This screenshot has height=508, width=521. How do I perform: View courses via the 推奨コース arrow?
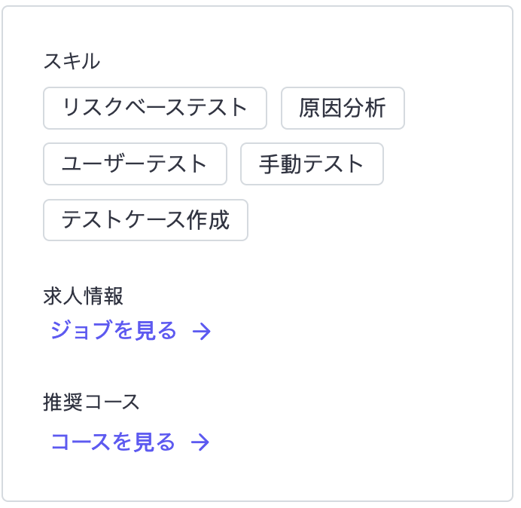(x=200, y=442)
